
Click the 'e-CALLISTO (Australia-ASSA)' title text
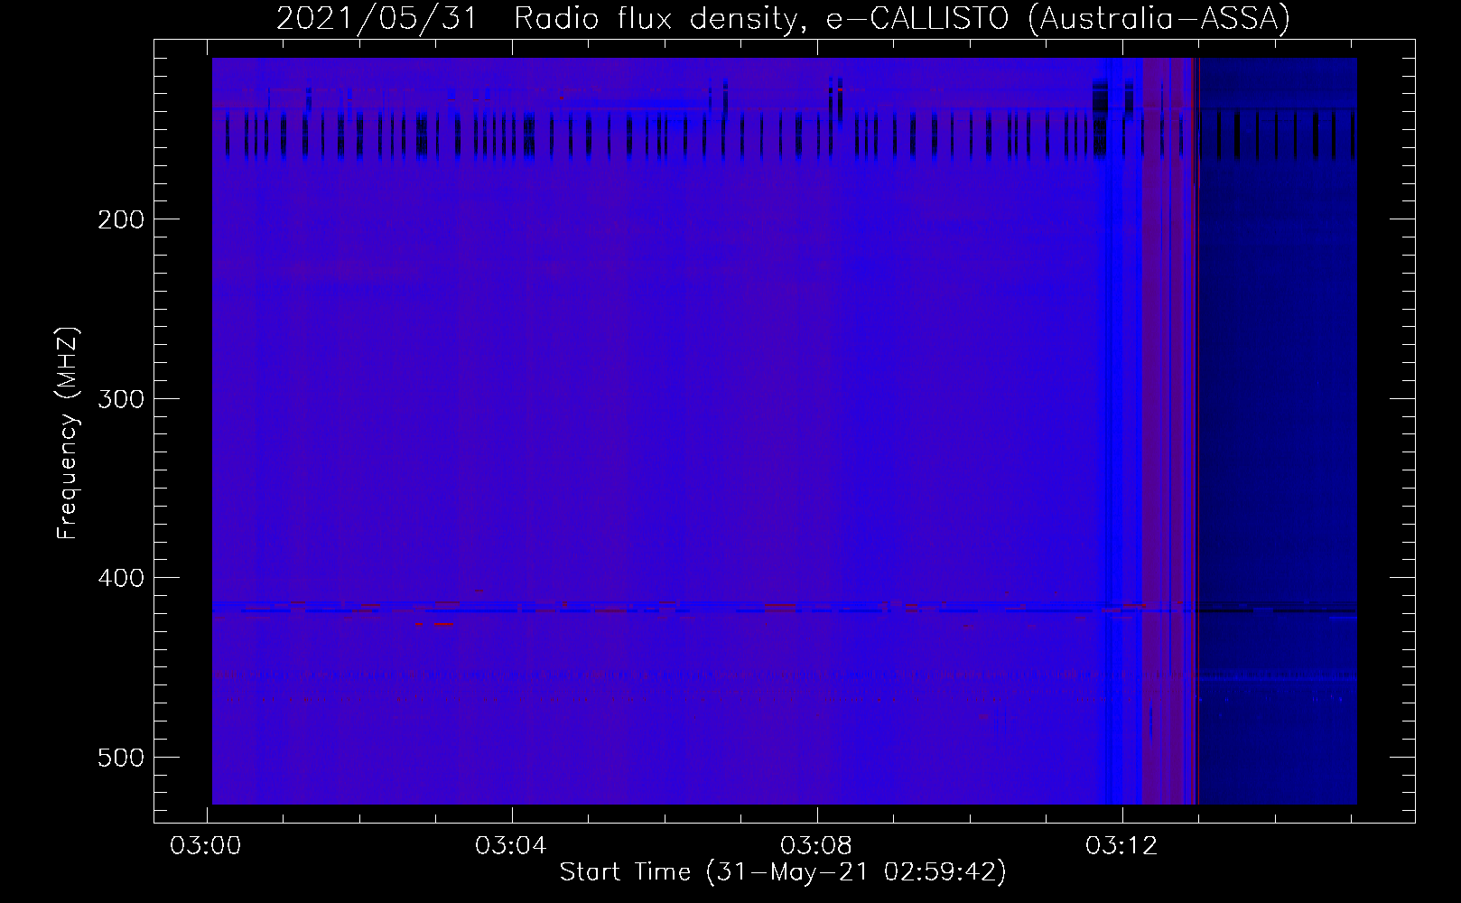[1058, 19]
